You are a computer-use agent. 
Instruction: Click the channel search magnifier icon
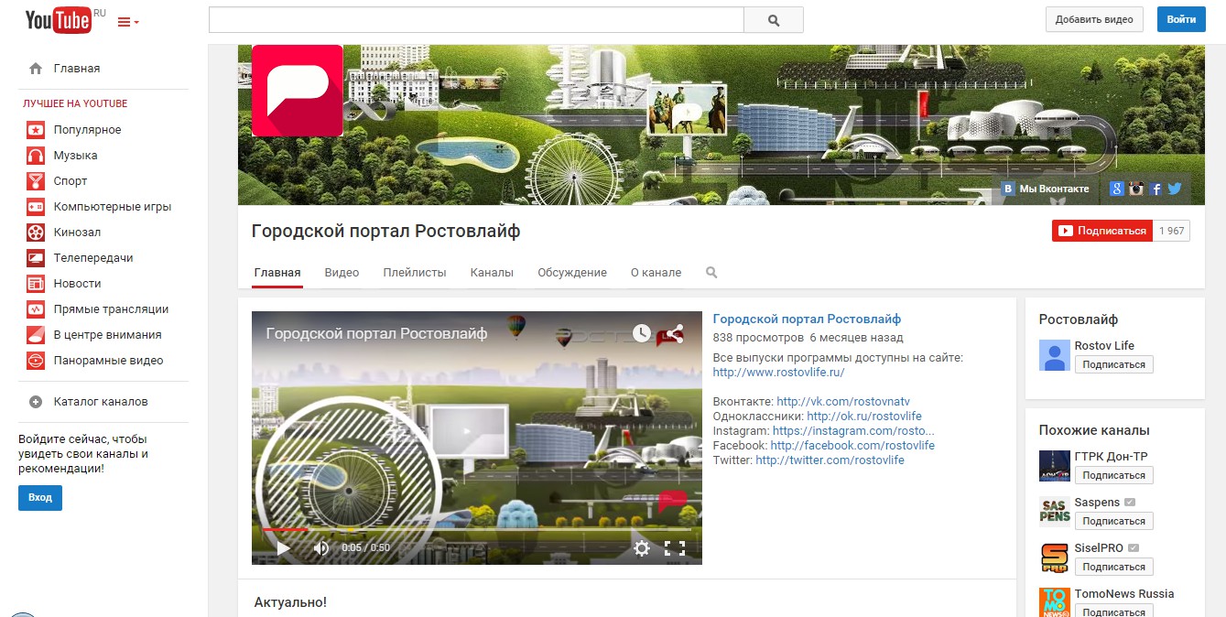coord(712,273)
